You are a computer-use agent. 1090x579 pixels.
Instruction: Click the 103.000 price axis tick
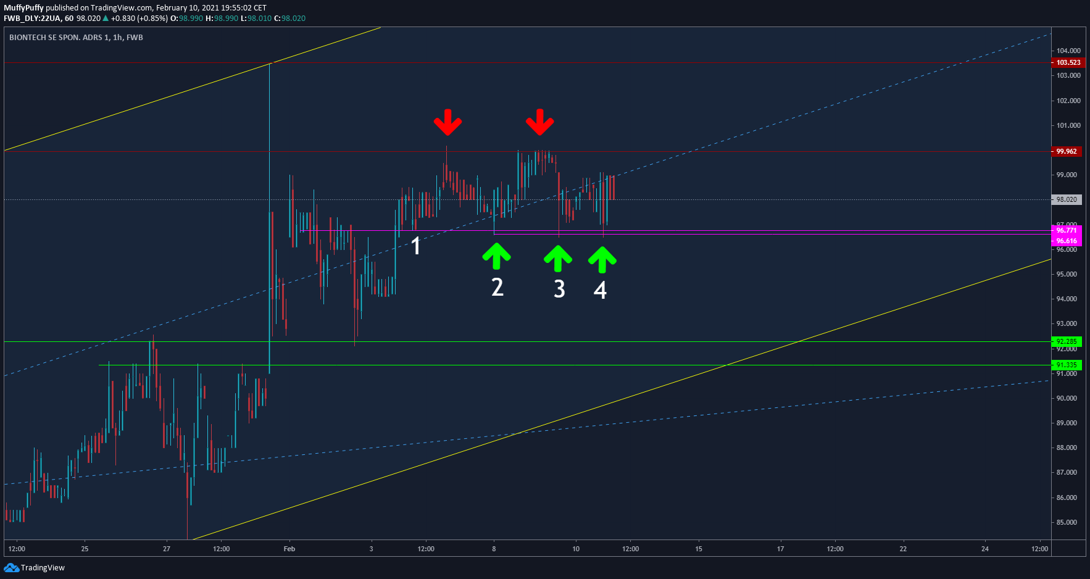[x=1068, y=75]
